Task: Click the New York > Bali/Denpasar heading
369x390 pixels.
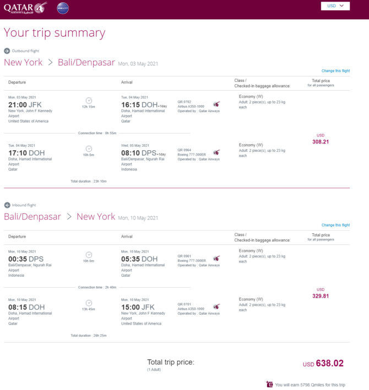Action: 59,62
